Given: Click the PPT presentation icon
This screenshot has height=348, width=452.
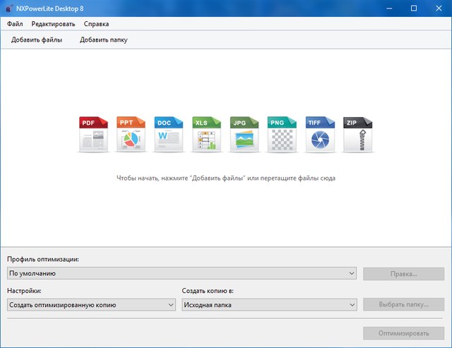Looking at the screenshot, I should [131, 135].
